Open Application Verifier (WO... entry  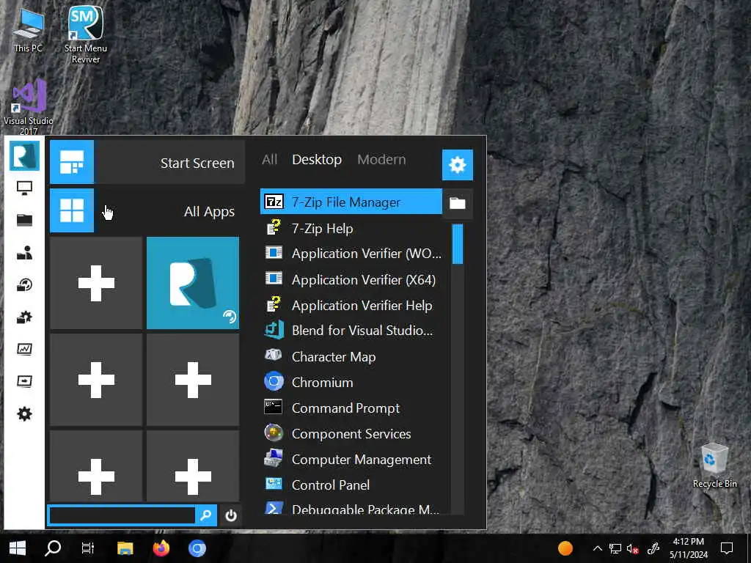[351, 253]
